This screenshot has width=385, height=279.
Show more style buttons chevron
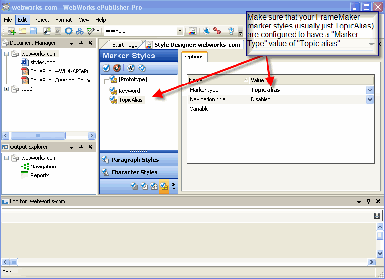(x=174, y=186)
